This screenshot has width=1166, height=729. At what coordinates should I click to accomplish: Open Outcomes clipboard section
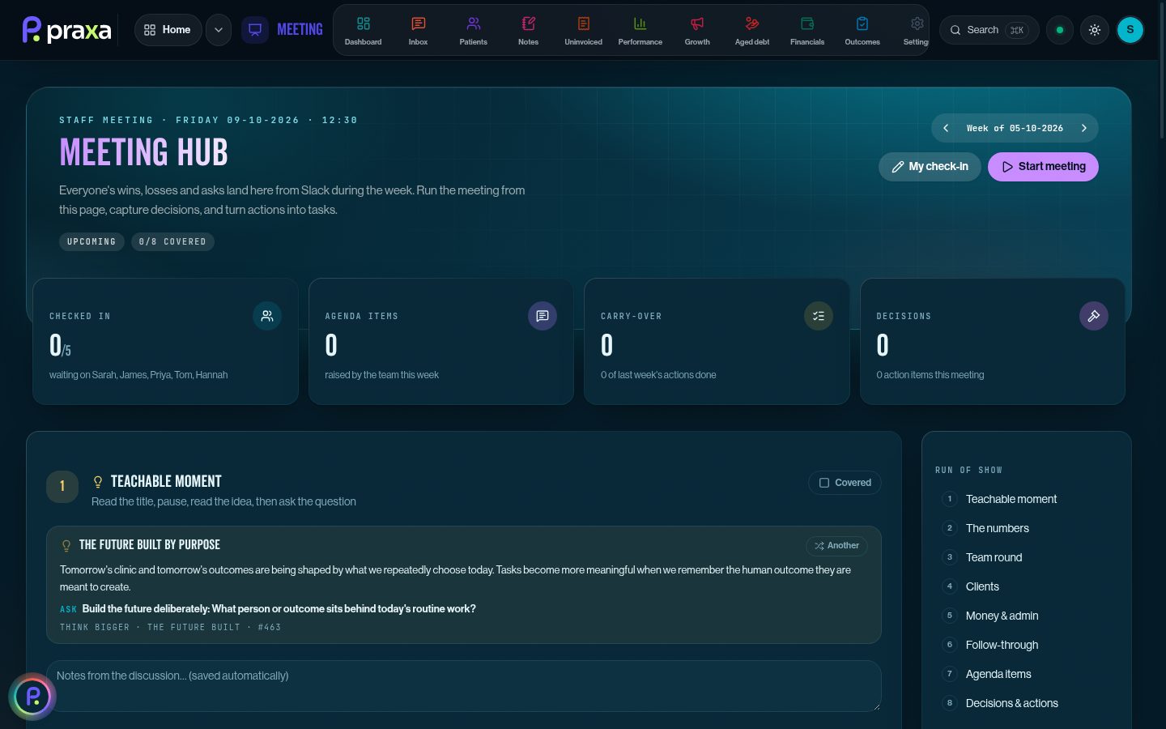pos(862,30)
